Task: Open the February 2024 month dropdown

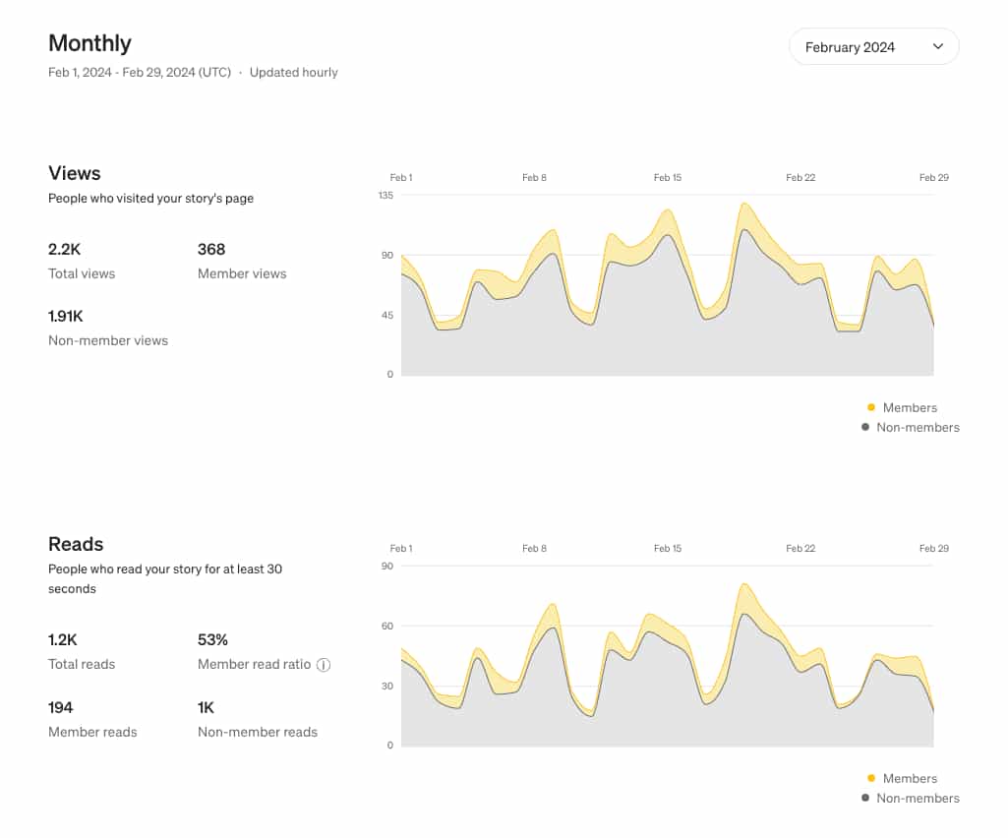Action: pos(873,47)
